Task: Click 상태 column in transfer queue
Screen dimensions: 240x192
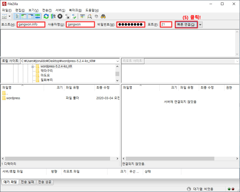Action: (162, 172)
